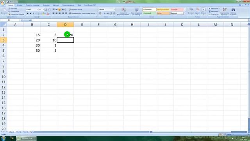
Task: Switch to sheet tab Лист2
Action: tap(18, 132)
